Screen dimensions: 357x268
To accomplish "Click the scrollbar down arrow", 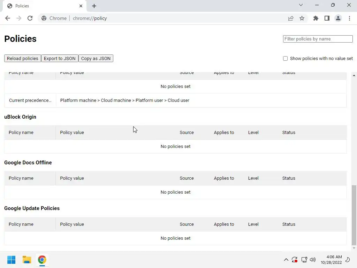I will click(x=354, y=248).
